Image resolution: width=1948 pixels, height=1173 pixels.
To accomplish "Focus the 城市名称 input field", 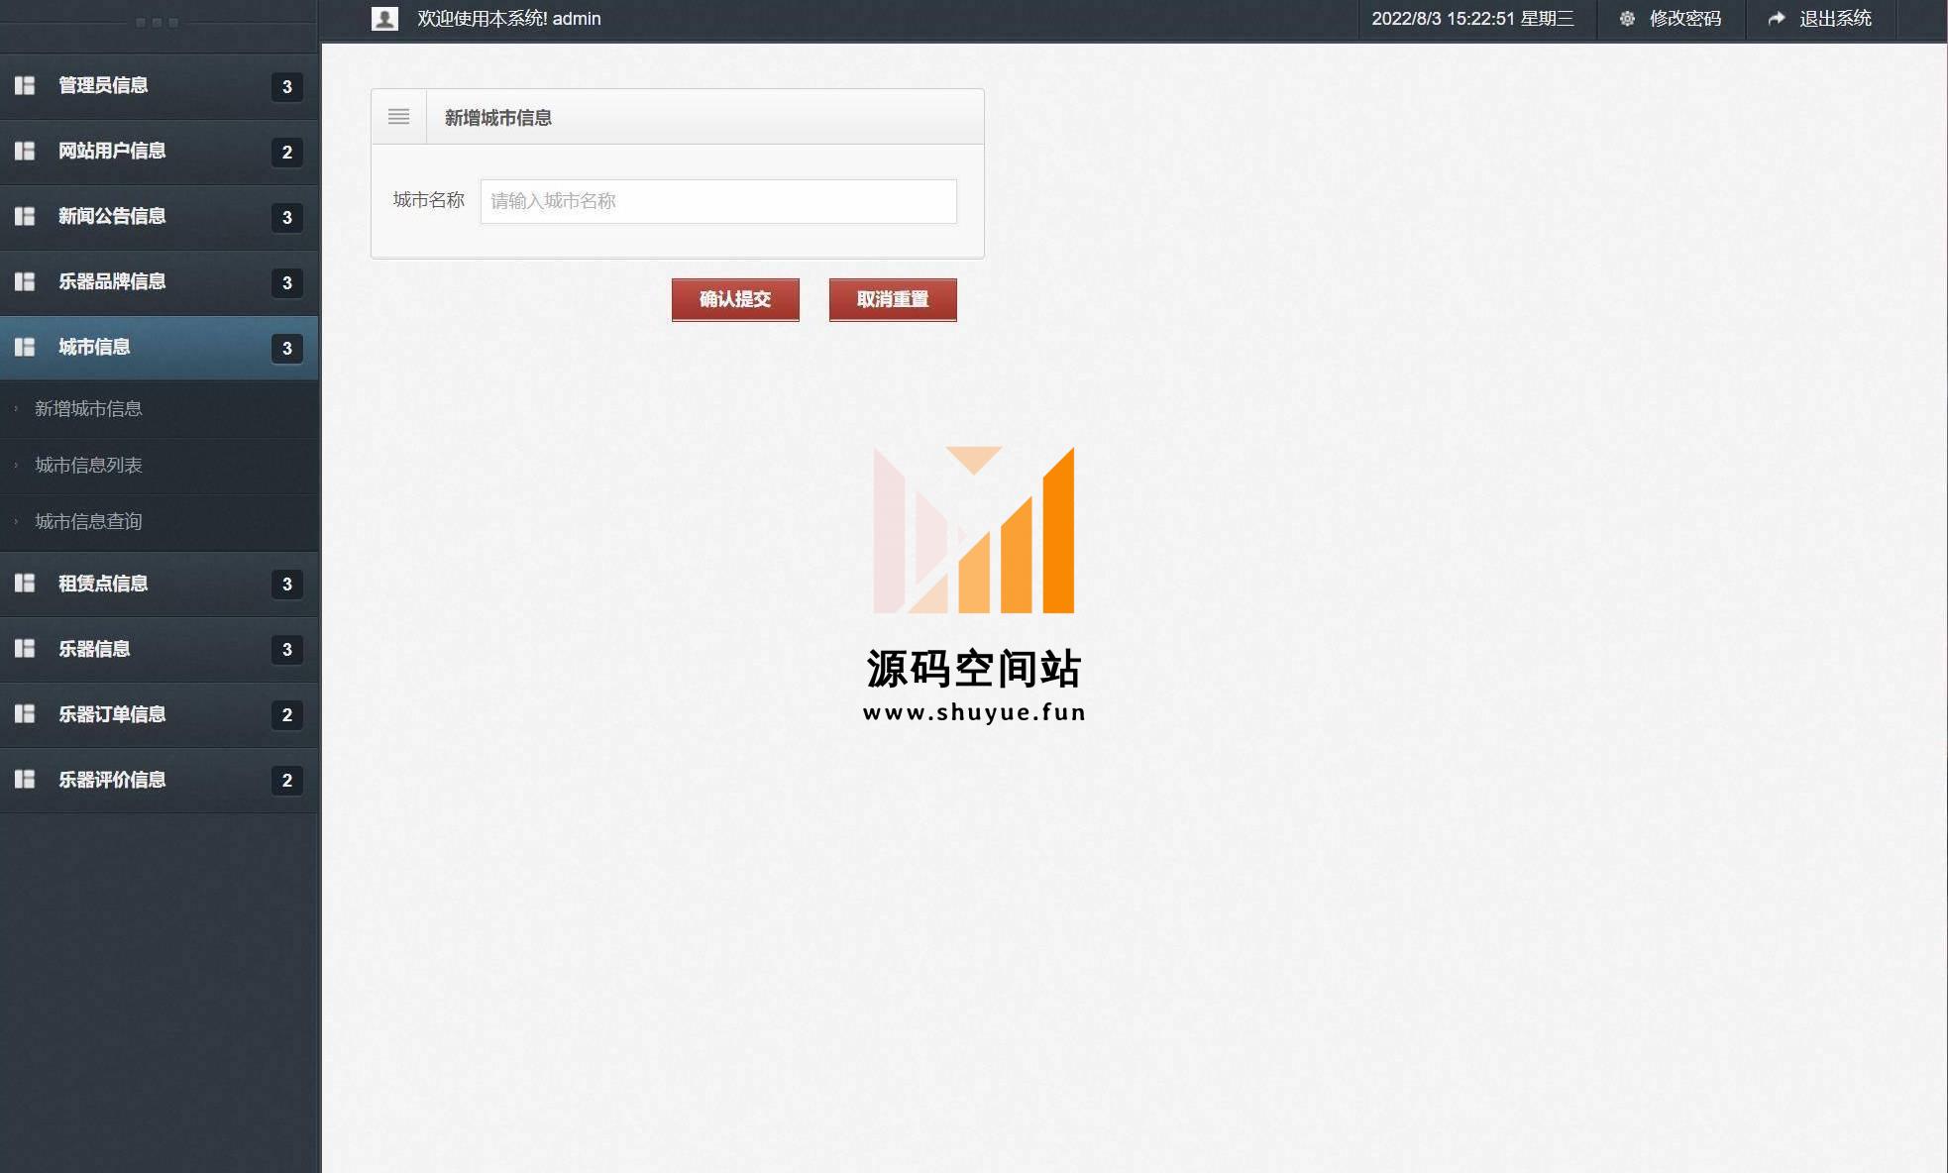I will (718, 201).
